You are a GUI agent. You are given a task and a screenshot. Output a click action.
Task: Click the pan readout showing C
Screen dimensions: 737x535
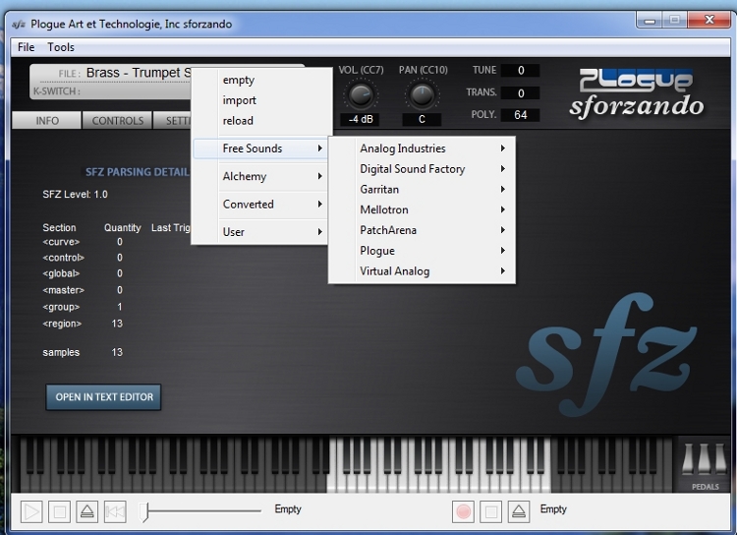[422, 120]
